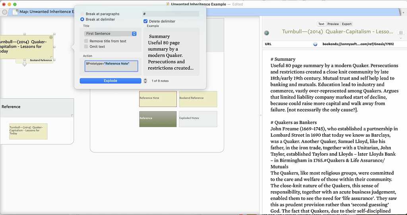Select the Reference Note prototype box
Viewport: 407px width, 215px height.
[158, 99]
